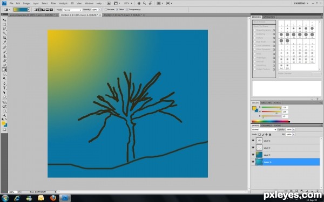Enable the Reverse gradient checkbox
Image resolution: width=324 pixels, height=202 pixels.
point(106,10)
